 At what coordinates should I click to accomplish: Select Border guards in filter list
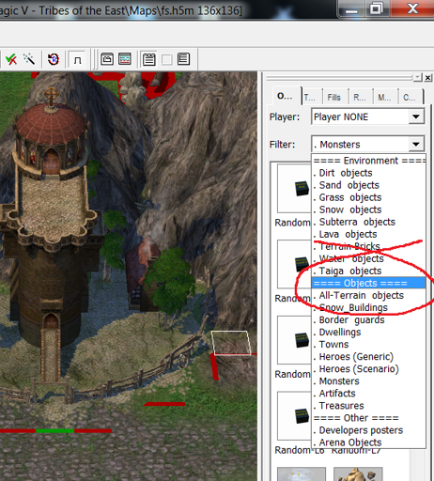pos(368,319)
